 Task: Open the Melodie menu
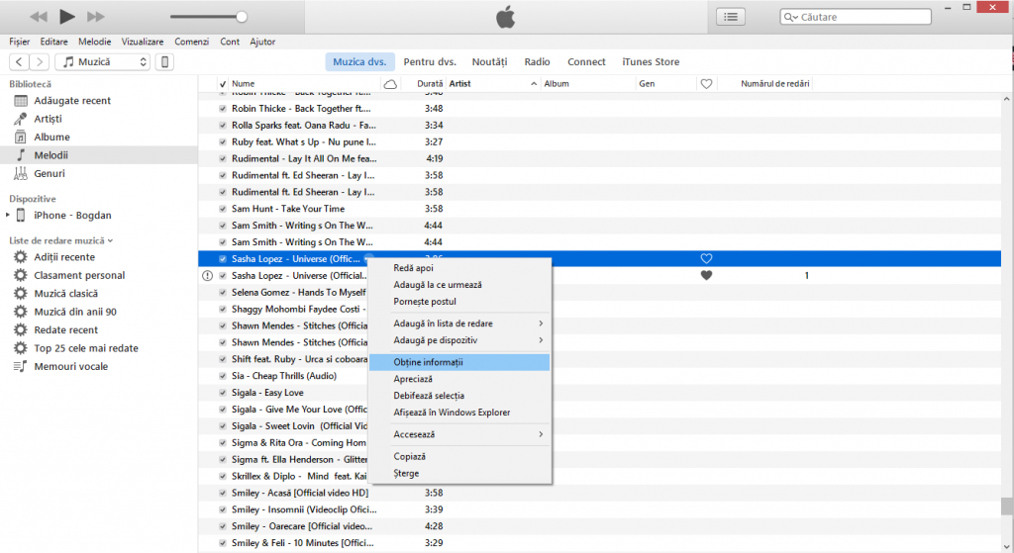click(x=94, y=42)
